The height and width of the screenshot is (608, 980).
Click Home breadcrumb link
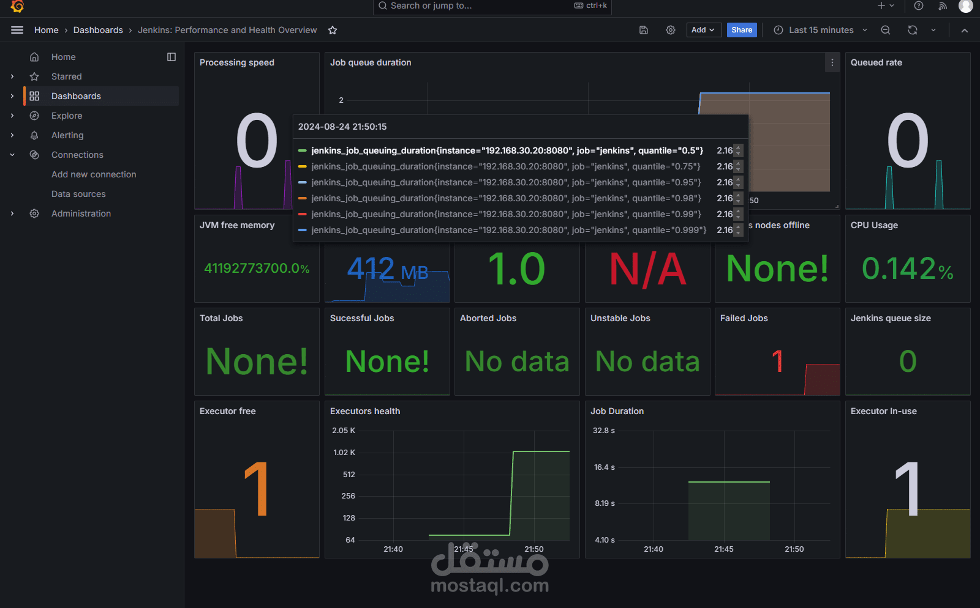[x=47, y=30]
